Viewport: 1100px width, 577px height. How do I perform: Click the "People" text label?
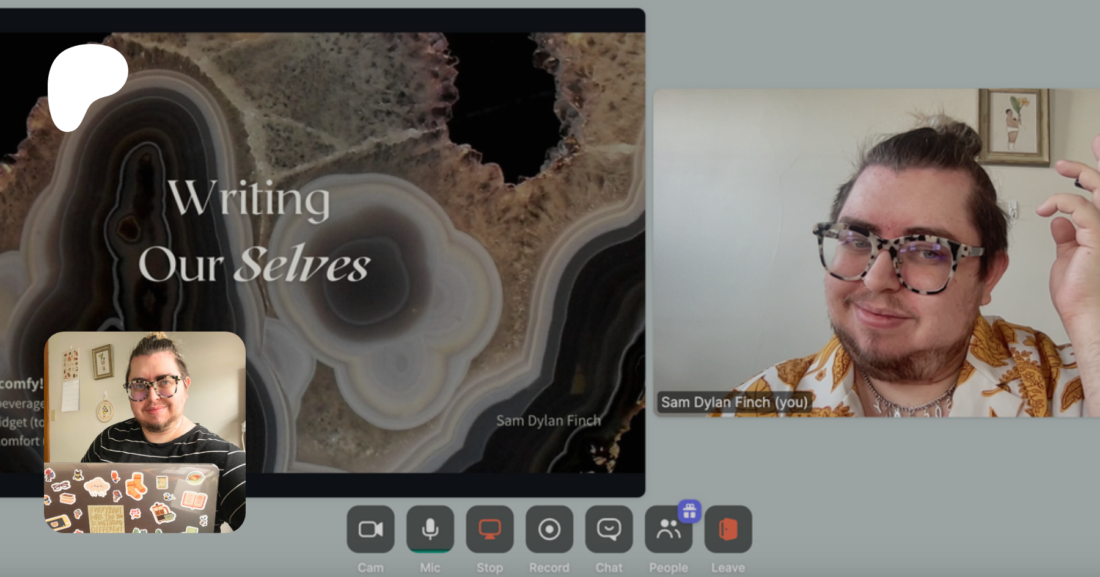pyautogui.click(x=668, y=568)
